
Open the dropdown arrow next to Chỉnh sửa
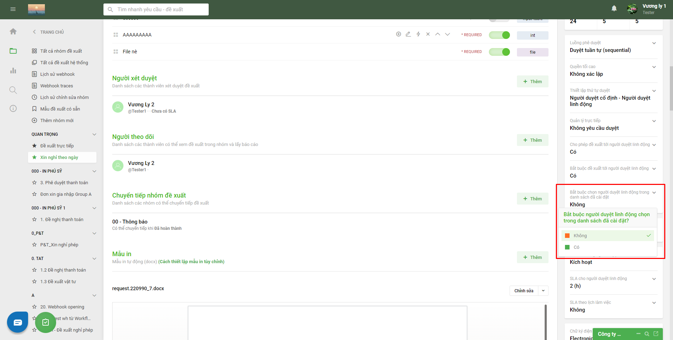click(543, 291)
